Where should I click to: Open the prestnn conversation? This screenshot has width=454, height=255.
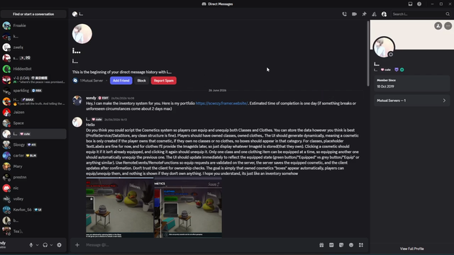(x=33, y=177)
